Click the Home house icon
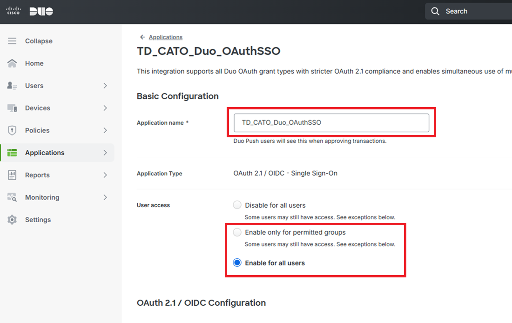Image resolution: width=512 pixels, height=323 pixels. pyautogui.click(x=12, y=63)
